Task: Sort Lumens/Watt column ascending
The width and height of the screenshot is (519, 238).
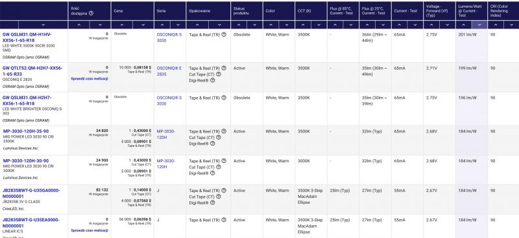Action: coord(464,25)
